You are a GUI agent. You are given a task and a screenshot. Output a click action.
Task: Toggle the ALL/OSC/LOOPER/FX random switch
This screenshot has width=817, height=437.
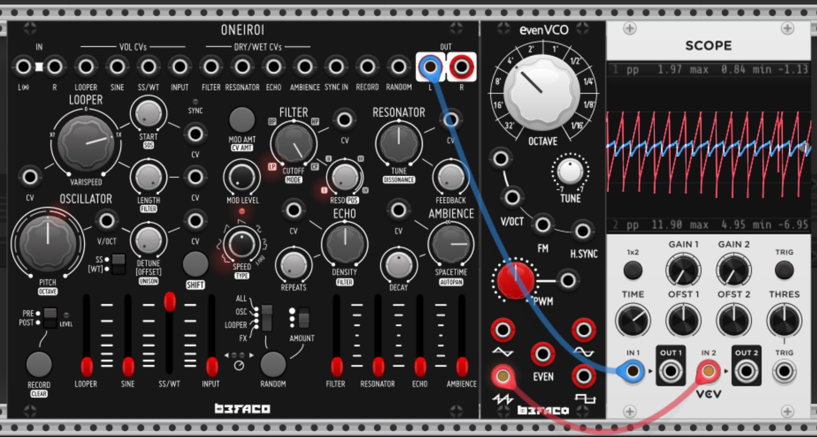[267, 318]
